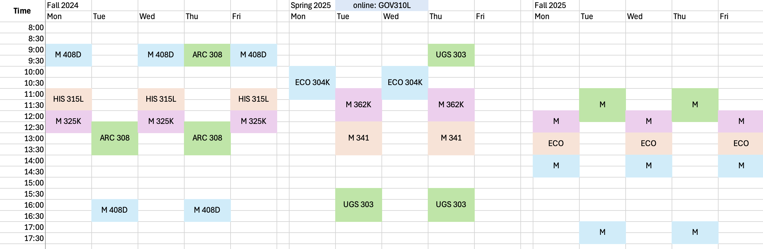The width and height of the screenshot is (763, 249).
Task: Select the Fall 2025 heading cell
Action: tap(550, 5)
